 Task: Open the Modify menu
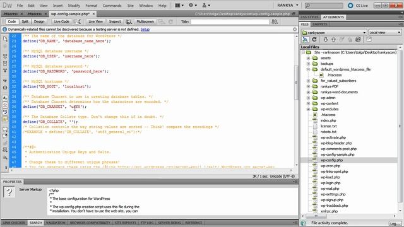tap(74, 6)
